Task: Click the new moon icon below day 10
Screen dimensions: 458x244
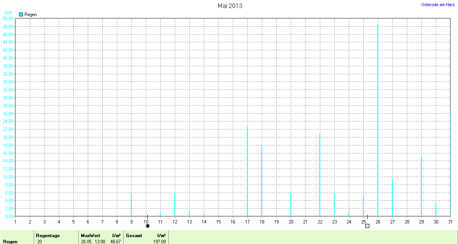Action: click(147, 226)
